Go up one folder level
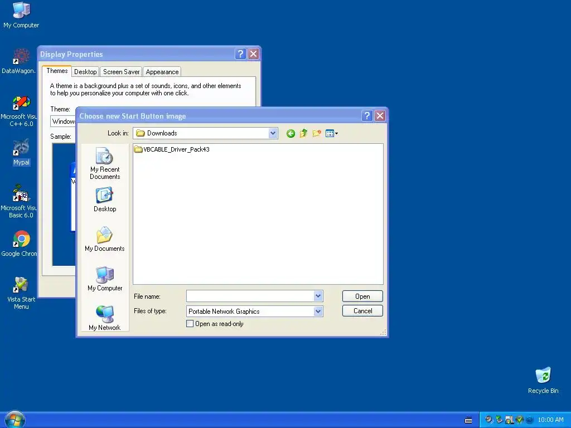571x428 pixels. click(303, 134)
